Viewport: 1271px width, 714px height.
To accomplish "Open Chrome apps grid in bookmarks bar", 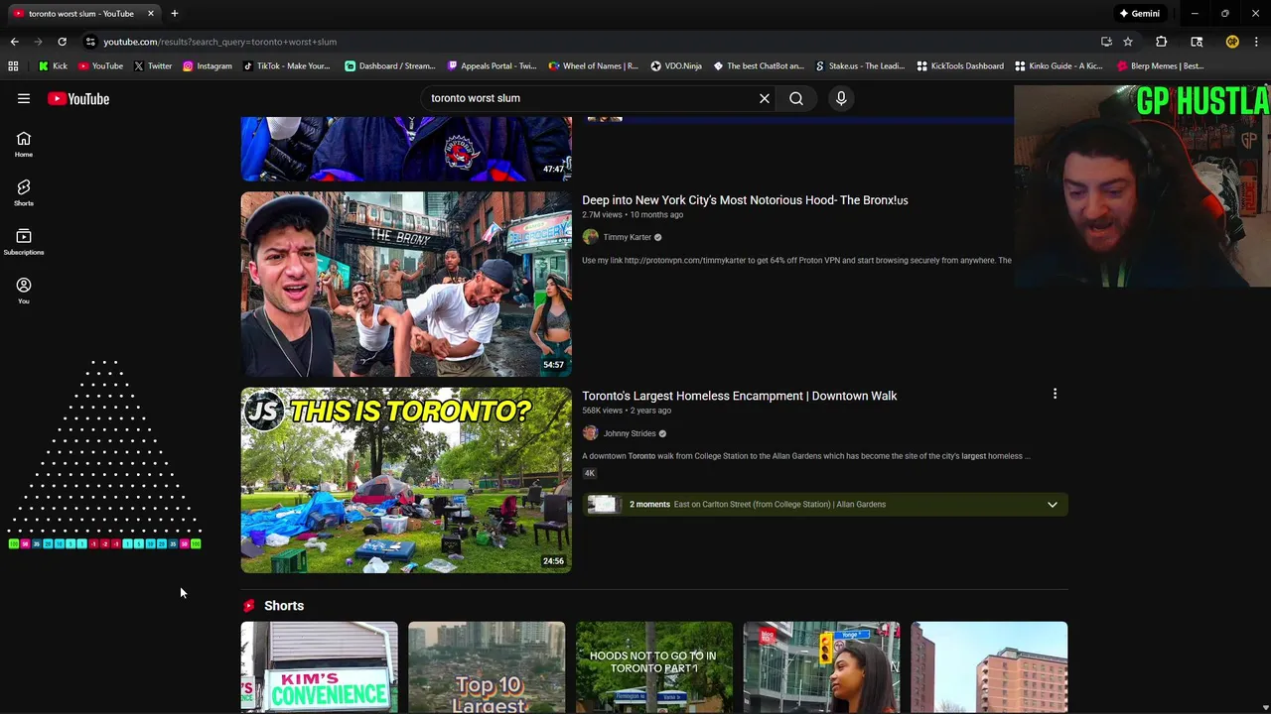I will [x=13, y=66].
